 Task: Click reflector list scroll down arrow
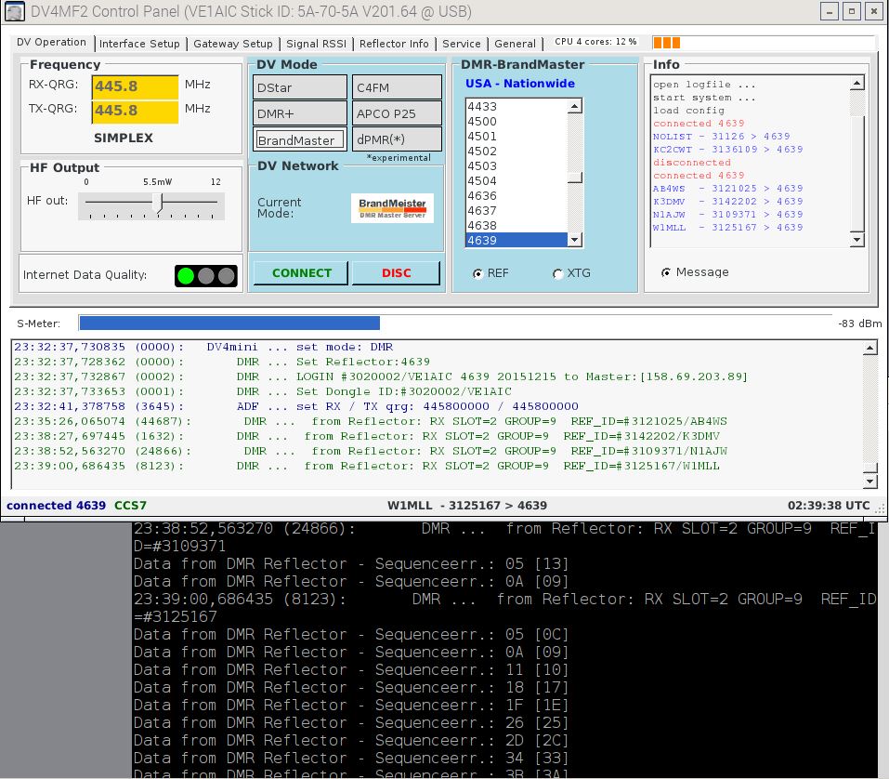(x=575, y=240)
